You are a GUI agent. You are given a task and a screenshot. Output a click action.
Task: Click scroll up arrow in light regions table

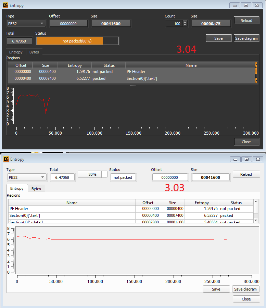256,201
